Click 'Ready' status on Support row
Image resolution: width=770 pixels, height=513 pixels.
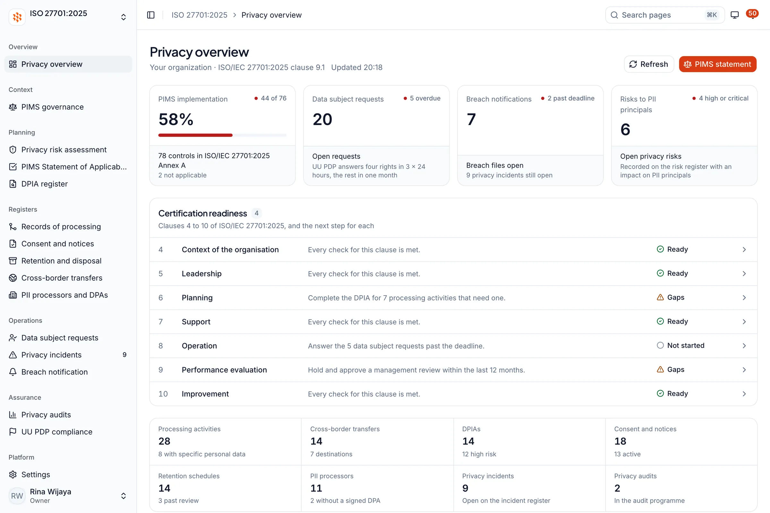pos(672,322)
